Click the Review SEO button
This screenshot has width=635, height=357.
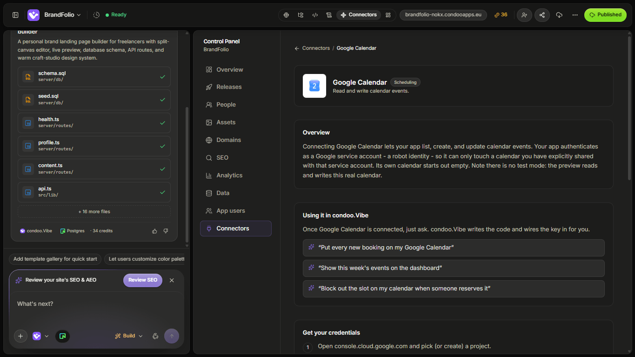[x=143, y=280]
